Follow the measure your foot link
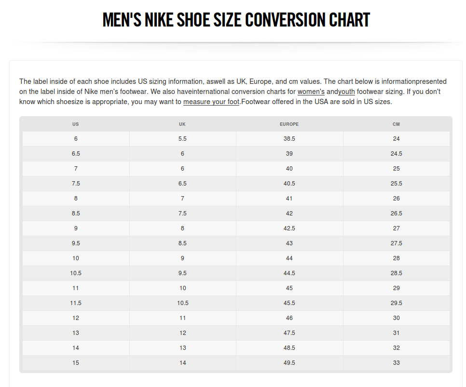Image resolution: width=466 pixels, height=387 pixels. (211, 102)
